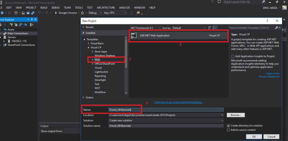Viewport: 288px width, 141px height.
Task: Click the Browse... button
Action: coord(236,115)
